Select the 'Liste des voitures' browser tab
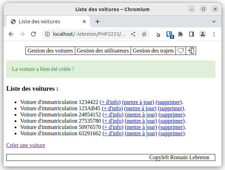The width and height of the screenshot is (225, 170). click(48, 22)
